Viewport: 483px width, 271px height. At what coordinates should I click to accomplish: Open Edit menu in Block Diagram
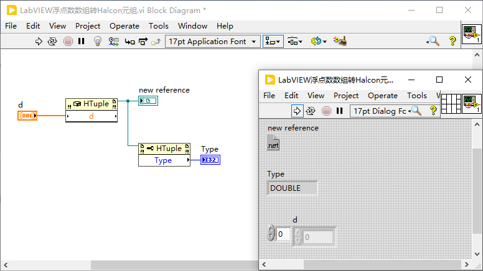(x=33, y=26)
